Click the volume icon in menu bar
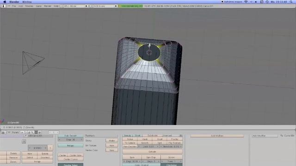 256,2
